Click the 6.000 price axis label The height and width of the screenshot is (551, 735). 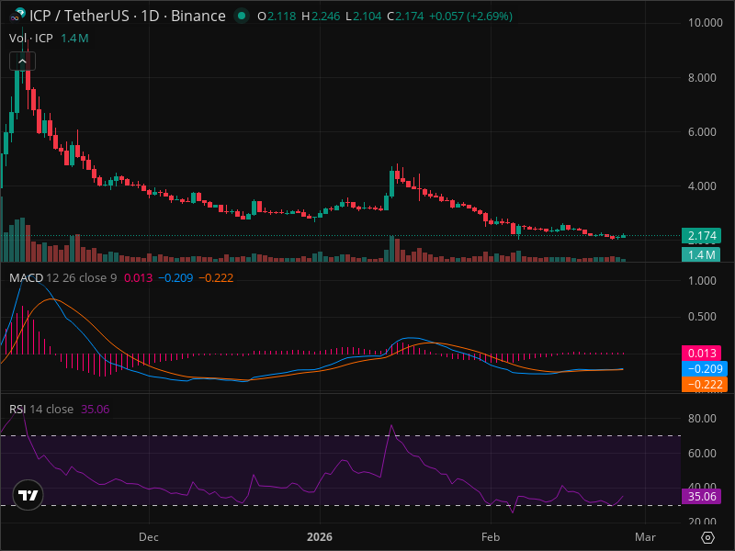click(x=702, y=132)
